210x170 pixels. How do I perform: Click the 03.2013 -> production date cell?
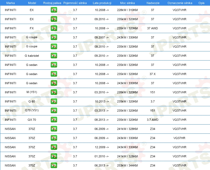(102, 111)
